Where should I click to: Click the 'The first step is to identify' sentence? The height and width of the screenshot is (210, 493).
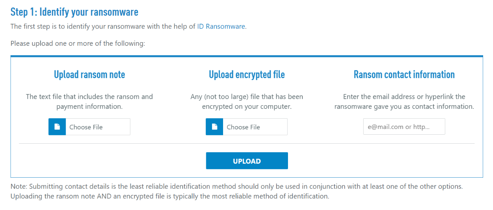[103, 27]
